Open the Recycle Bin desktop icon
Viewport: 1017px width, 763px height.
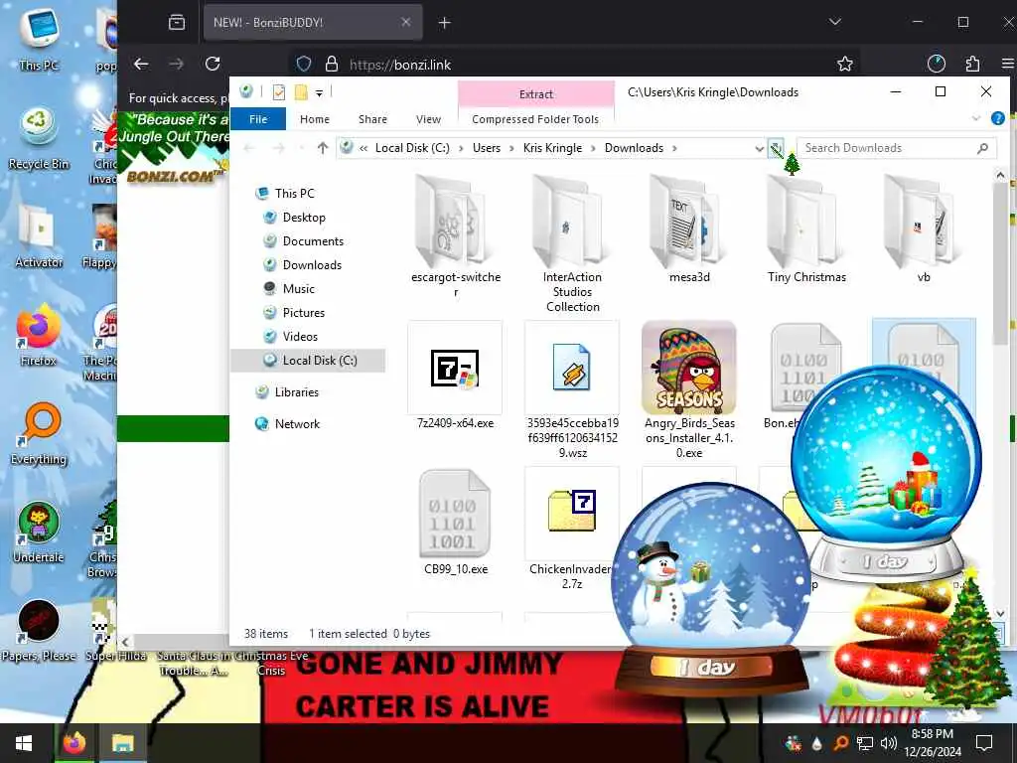pyautogui.click(x=39, y=139)
